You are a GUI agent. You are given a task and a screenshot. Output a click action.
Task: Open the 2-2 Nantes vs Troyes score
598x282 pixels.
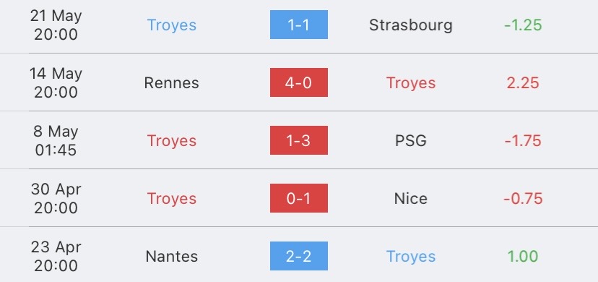(298, 256)
